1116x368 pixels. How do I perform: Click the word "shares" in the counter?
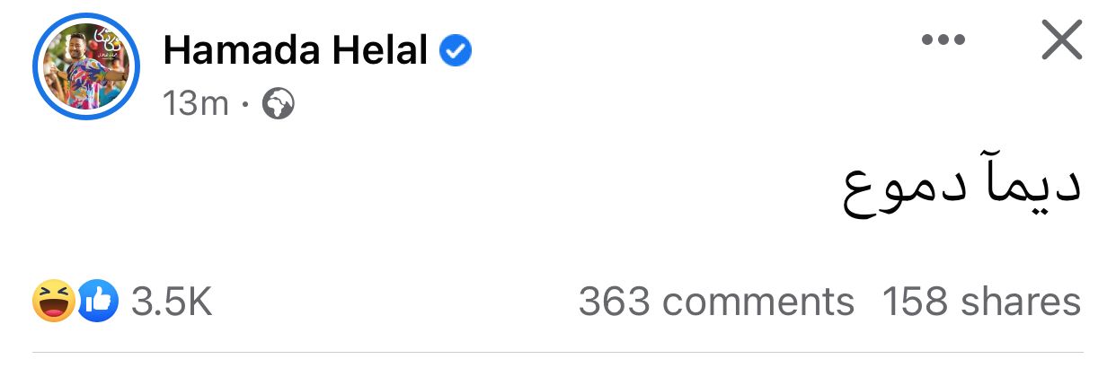(x=1020, y=302)
